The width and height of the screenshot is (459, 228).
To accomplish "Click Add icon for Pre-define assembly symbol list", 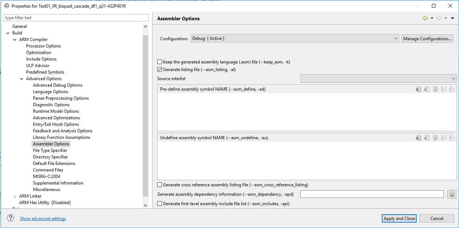I will click(x=418, y=89).
